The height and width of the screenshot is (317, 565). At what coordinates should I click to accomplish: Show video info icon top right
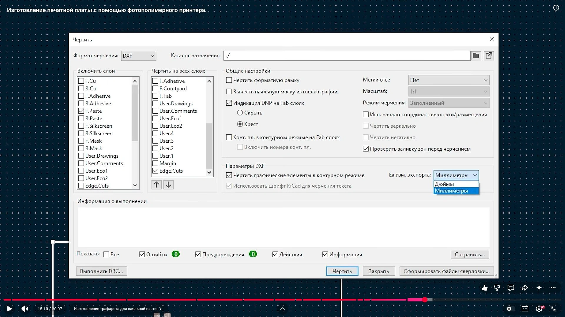(x=556, y=8)
